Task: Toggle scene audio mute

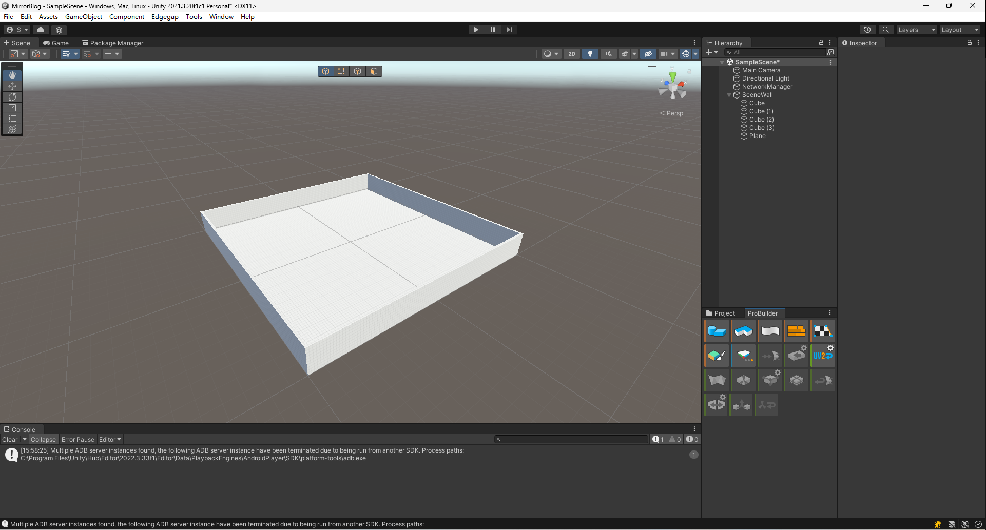Action: pyautogui.click(x=609, y=54)
